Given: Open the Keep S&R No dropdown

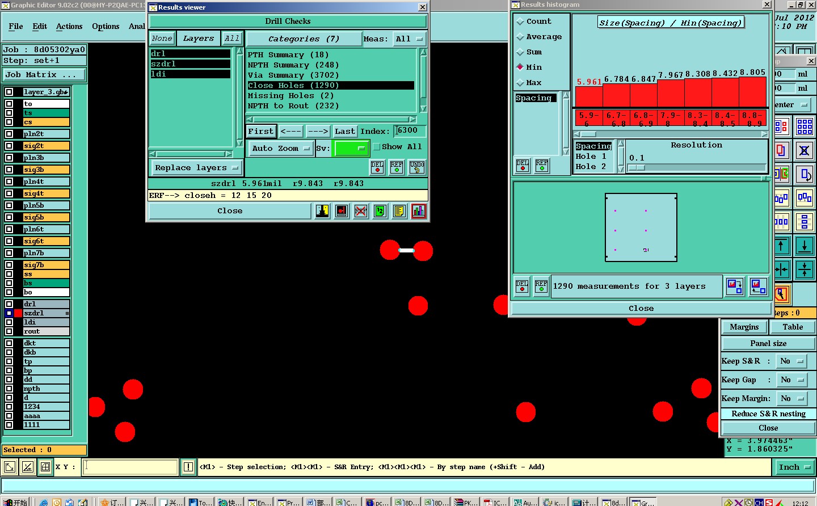Looking at the screenshot, I should [x=791, y=361].
